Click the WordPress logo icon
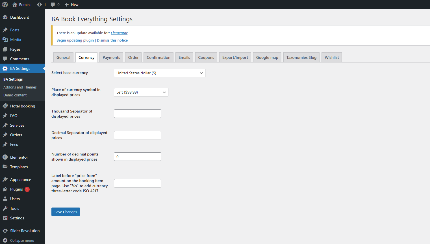 click(x=5, y=5)
